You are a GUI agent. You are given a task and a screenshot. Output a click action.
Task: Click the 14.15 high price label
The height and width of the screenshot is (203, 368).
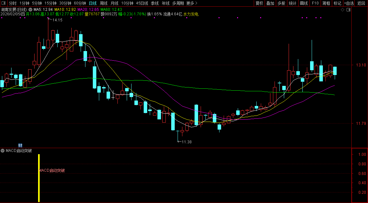[x=57, y=20]
